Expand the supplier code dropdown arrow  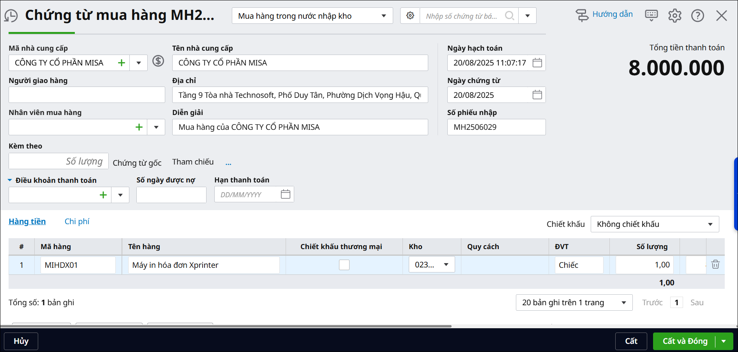139,63
